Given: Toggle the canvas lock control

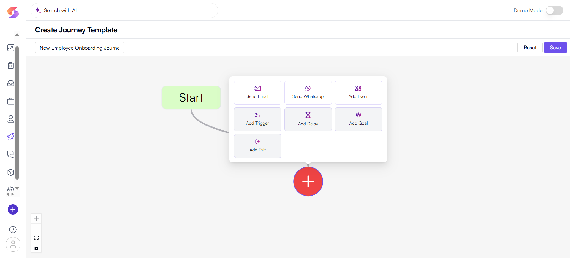Looking at the screenshot, I should (x=36, y=248).
